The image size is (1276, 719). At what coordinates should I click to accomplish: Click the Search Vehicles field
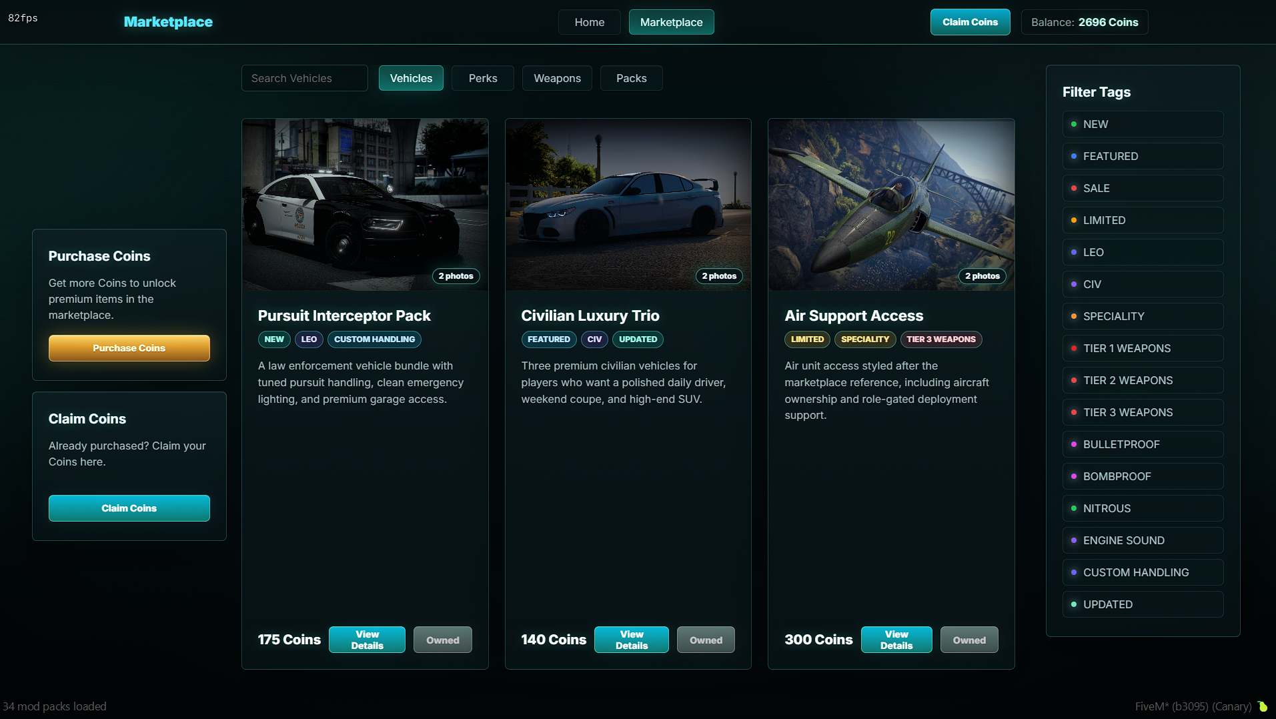(305, 78)
